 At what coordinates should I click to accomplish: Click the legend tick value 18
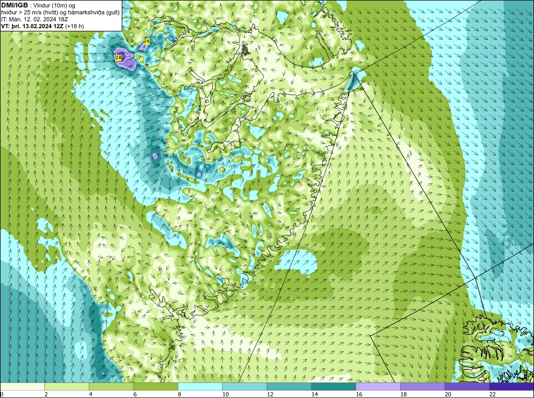pyautogui.click(x=404, y=394)
